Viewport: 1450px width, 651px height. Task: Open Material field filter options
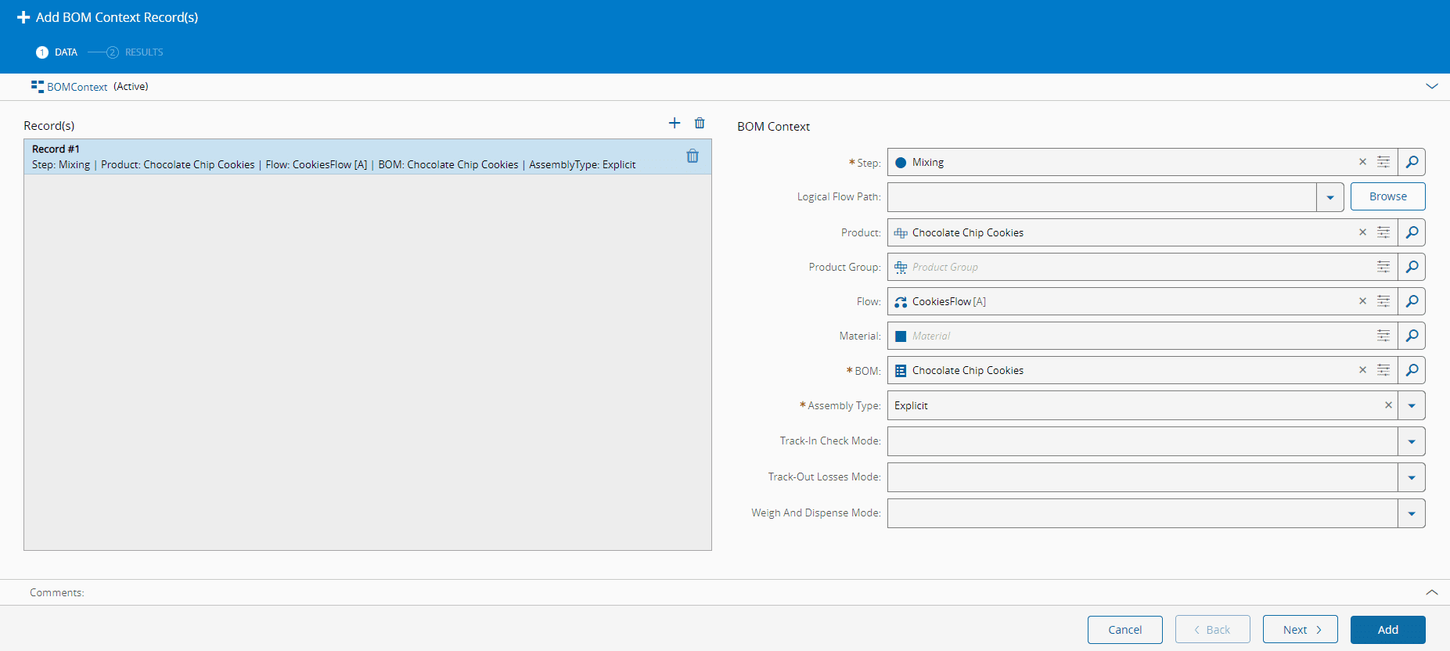tap(1383, 336)
